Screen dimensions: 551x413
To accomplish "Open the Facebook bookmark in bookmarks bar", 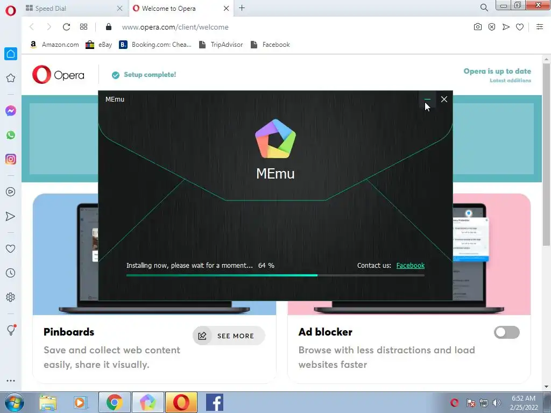I will (270, 45).
